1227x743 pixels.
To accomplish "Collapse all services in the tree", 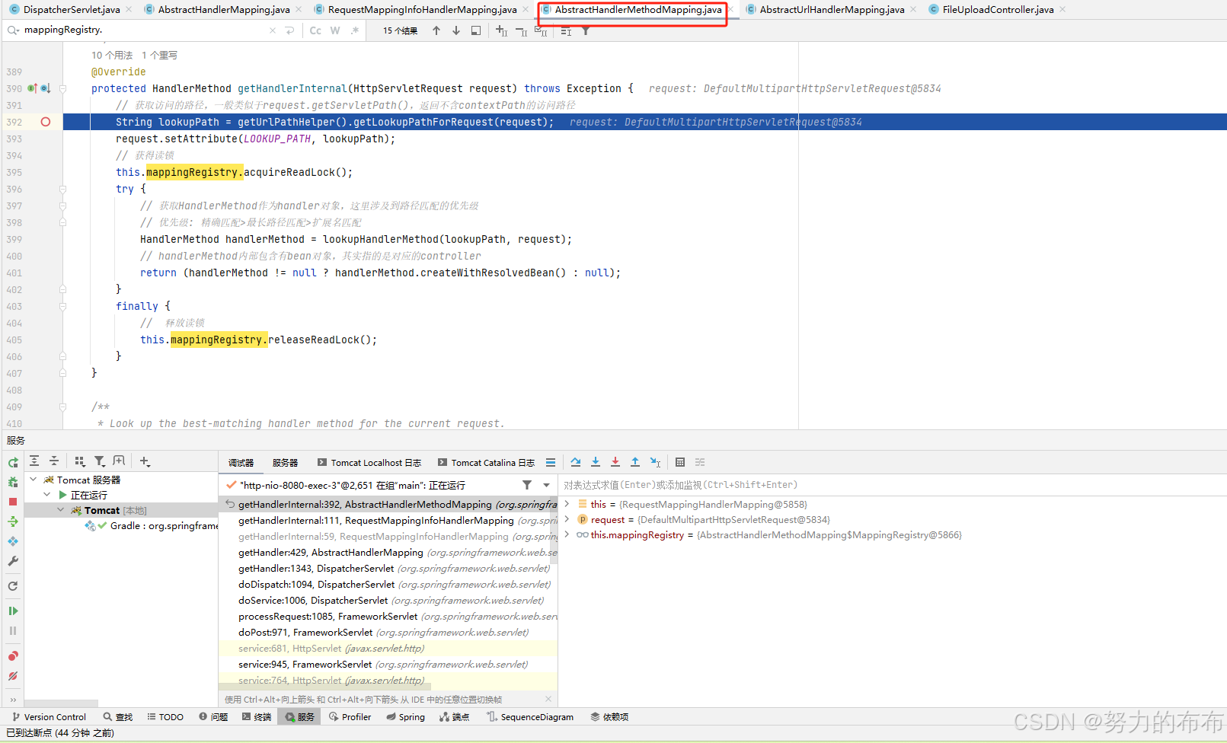I will [54, 461].
